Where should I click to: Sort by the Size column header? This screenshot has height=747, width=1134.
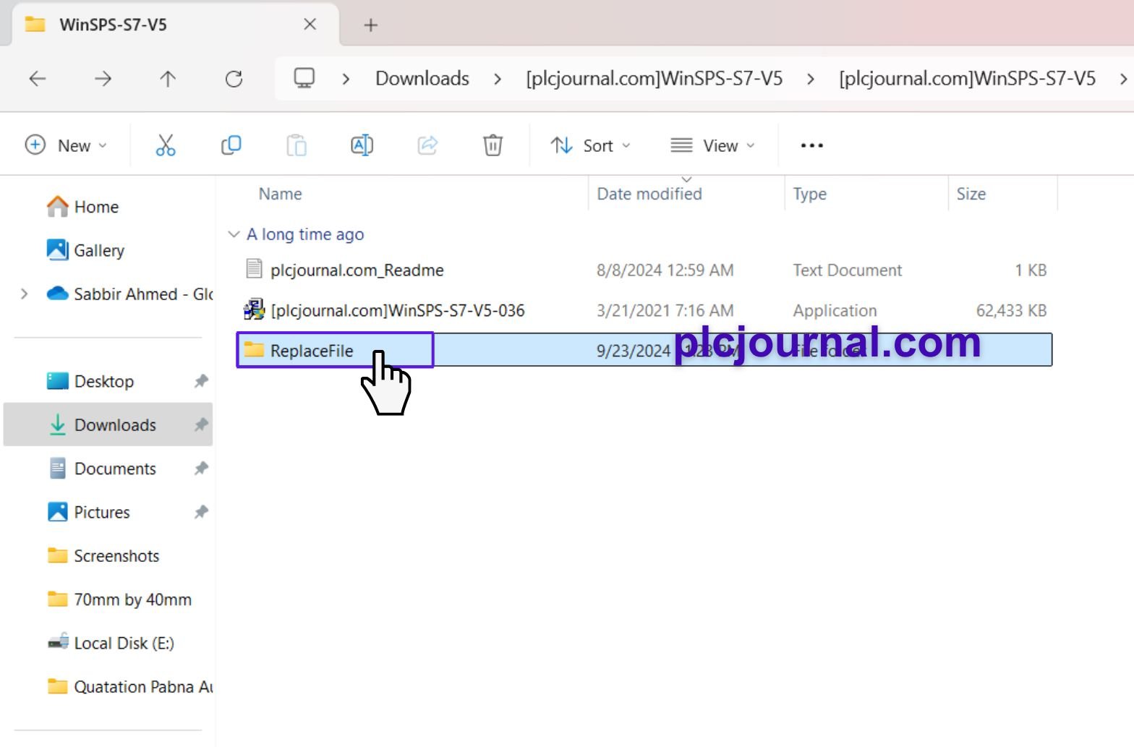coord(971,194)
